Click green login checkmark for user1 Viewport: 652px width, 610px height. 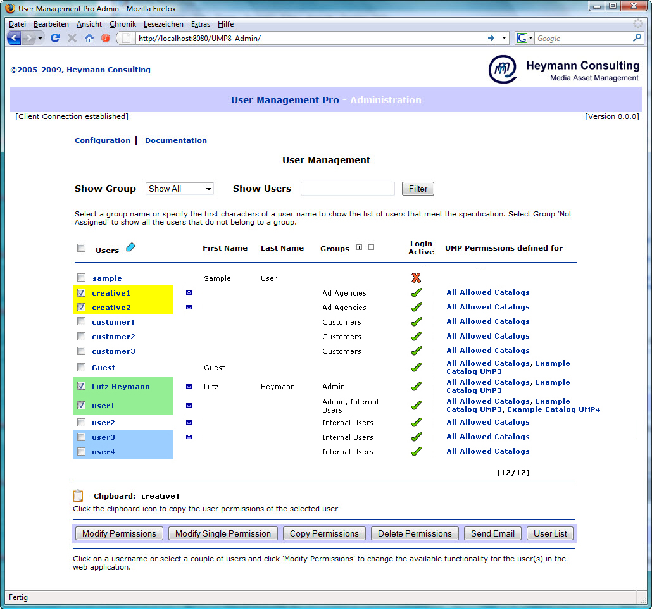coord(417,405)
